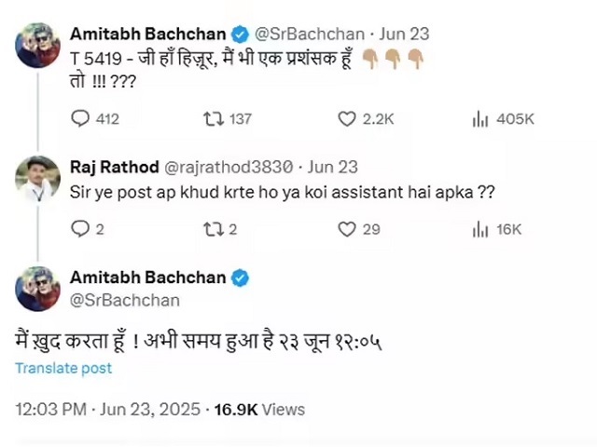Open Amitabh Bachchan's avatar on top post
Viewport: 597px width, 447px height.
point(38,45)
